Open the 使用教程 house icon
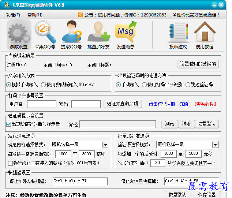Image resolution: width=232 pixels, height=198 pixels. (x=205, y=35)
